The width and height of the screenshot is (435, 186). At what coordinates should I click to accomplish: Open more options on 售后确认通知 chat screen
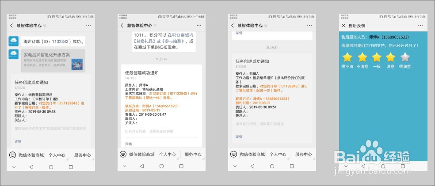coord(199,26)
